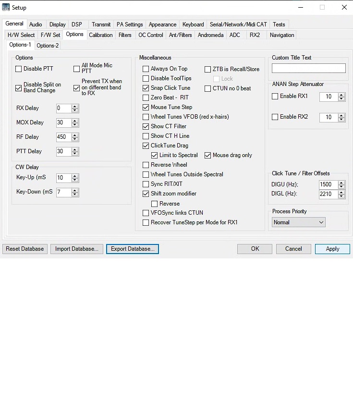Increase the RF Delay value using up arrow
The width and height of the screenshot is (353, 414).
[x=75, y=135]
